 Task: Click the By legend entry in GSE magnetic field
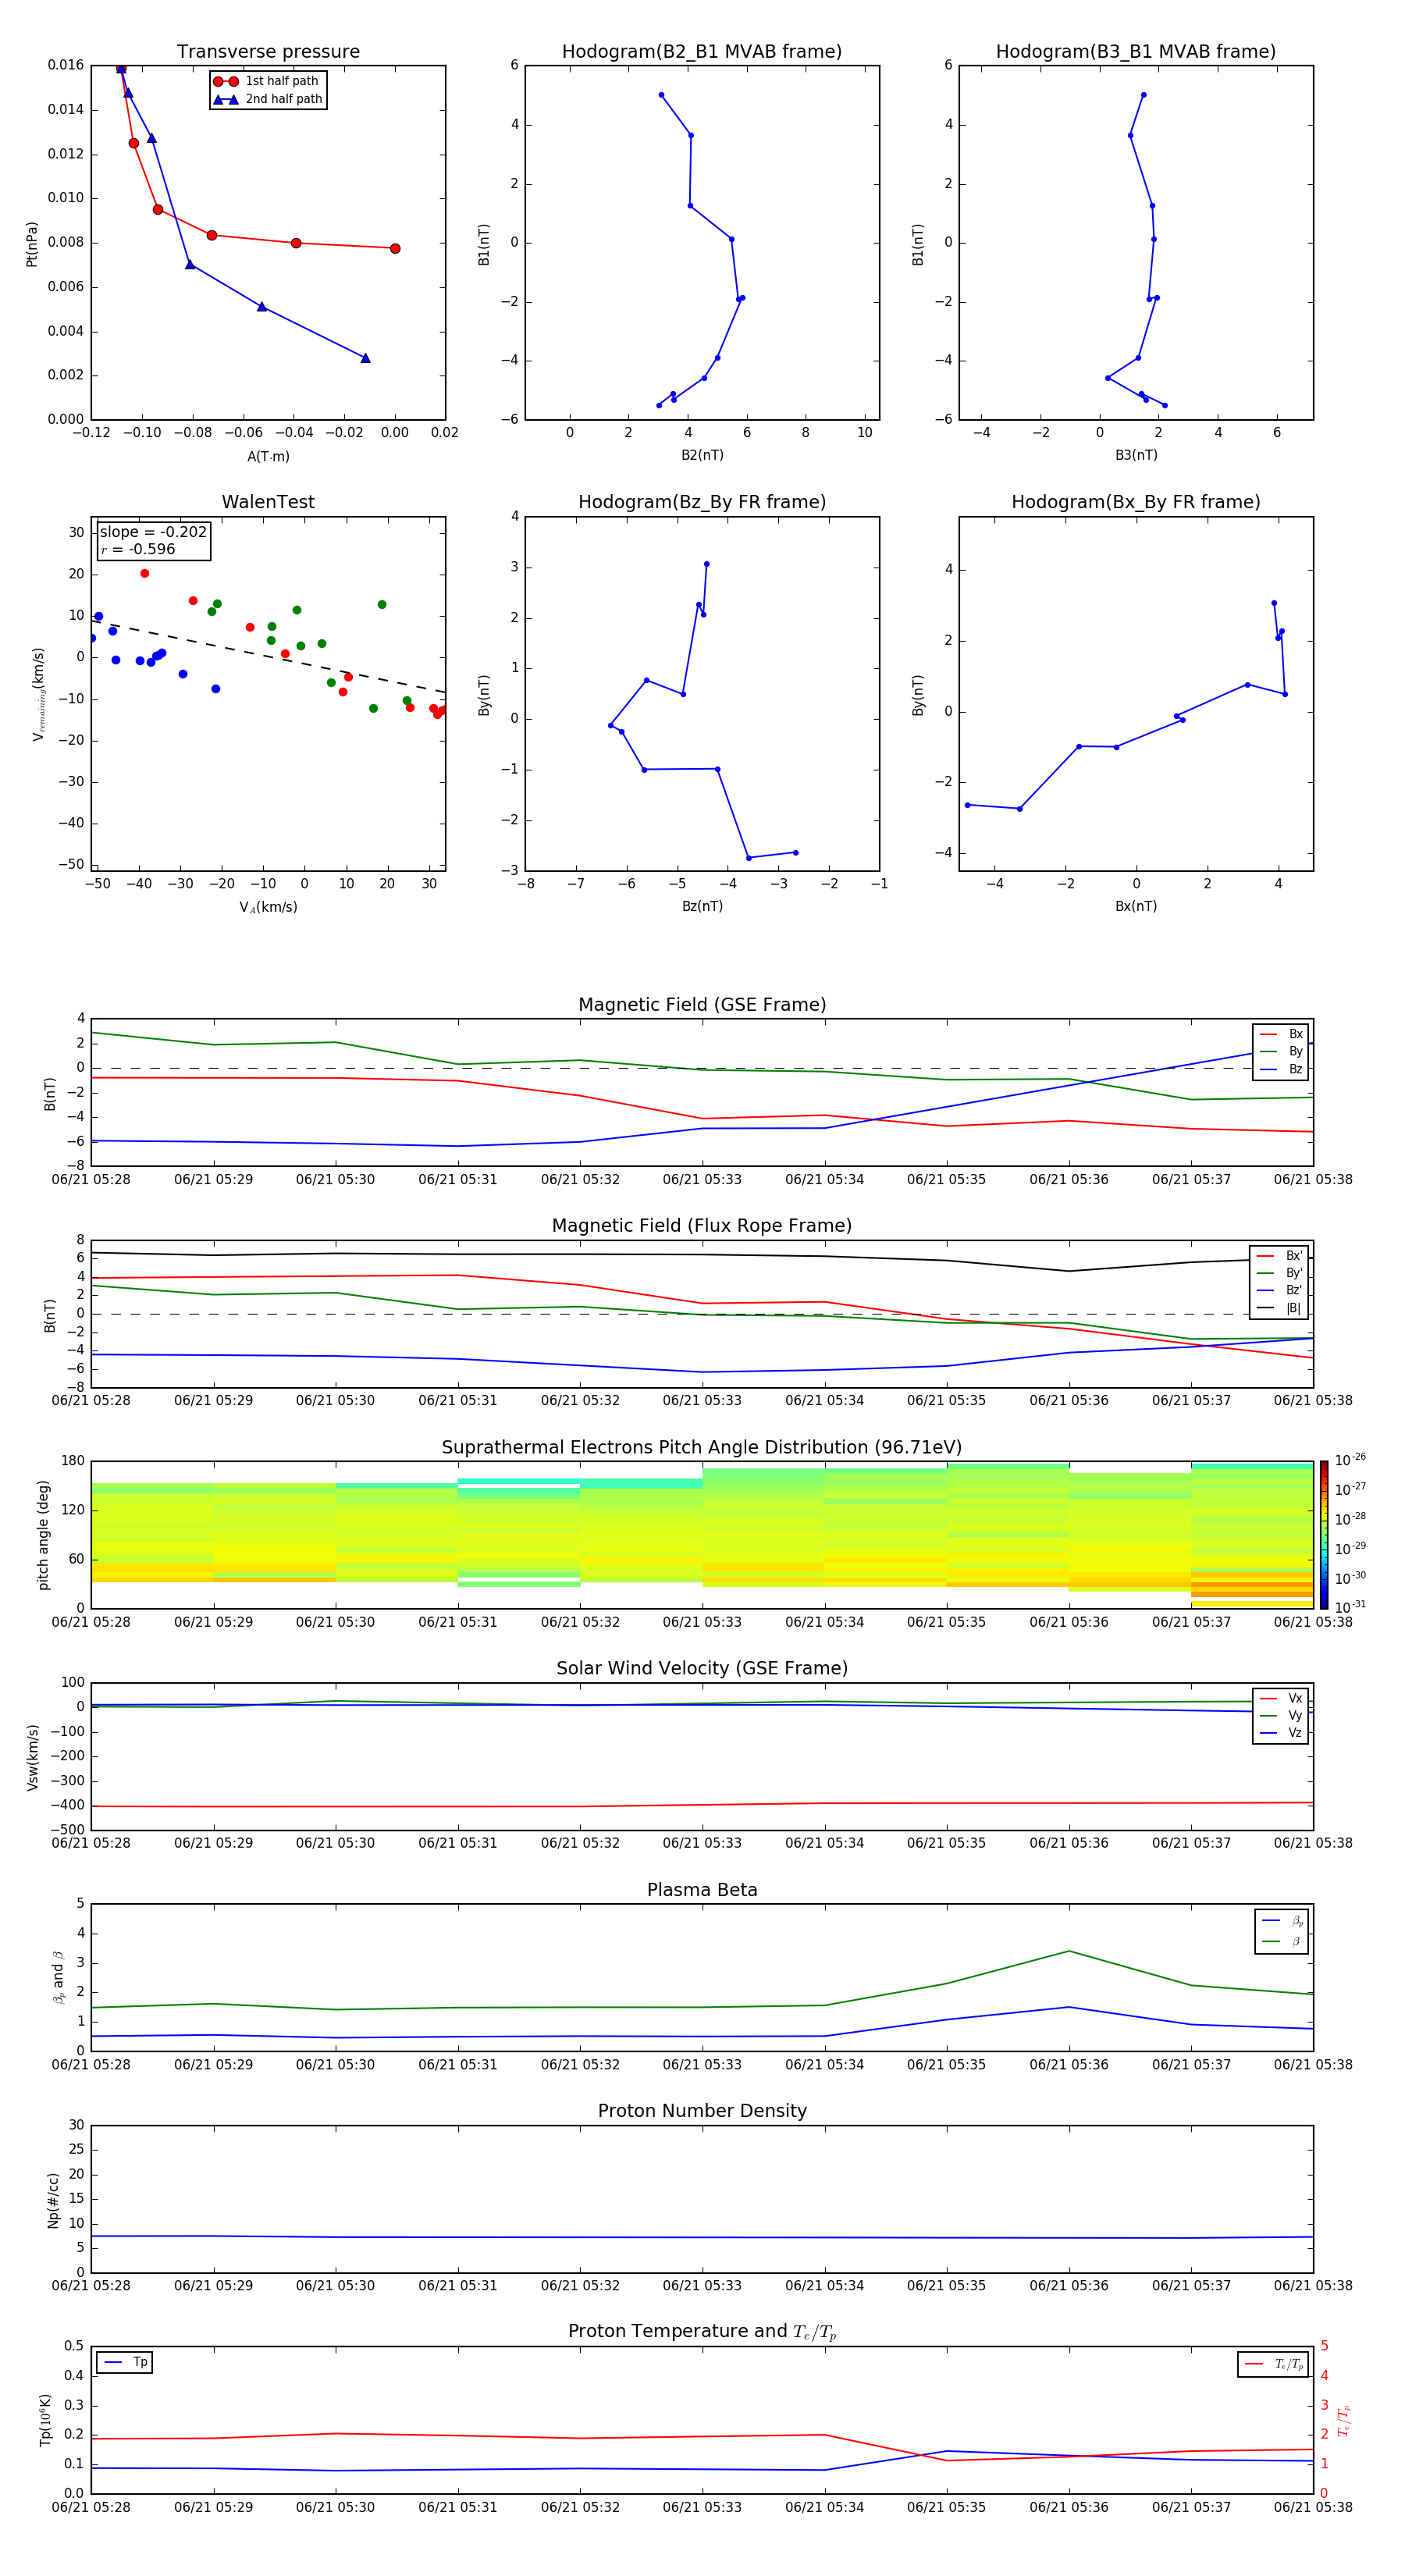tap(1282, 1052)
